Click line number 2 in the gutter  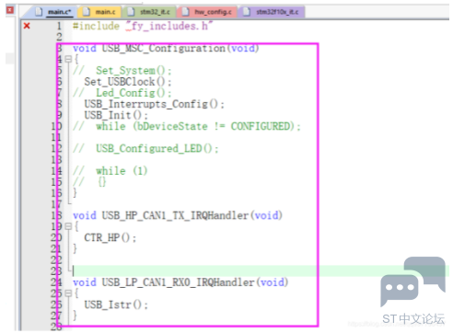coord(59,37)
